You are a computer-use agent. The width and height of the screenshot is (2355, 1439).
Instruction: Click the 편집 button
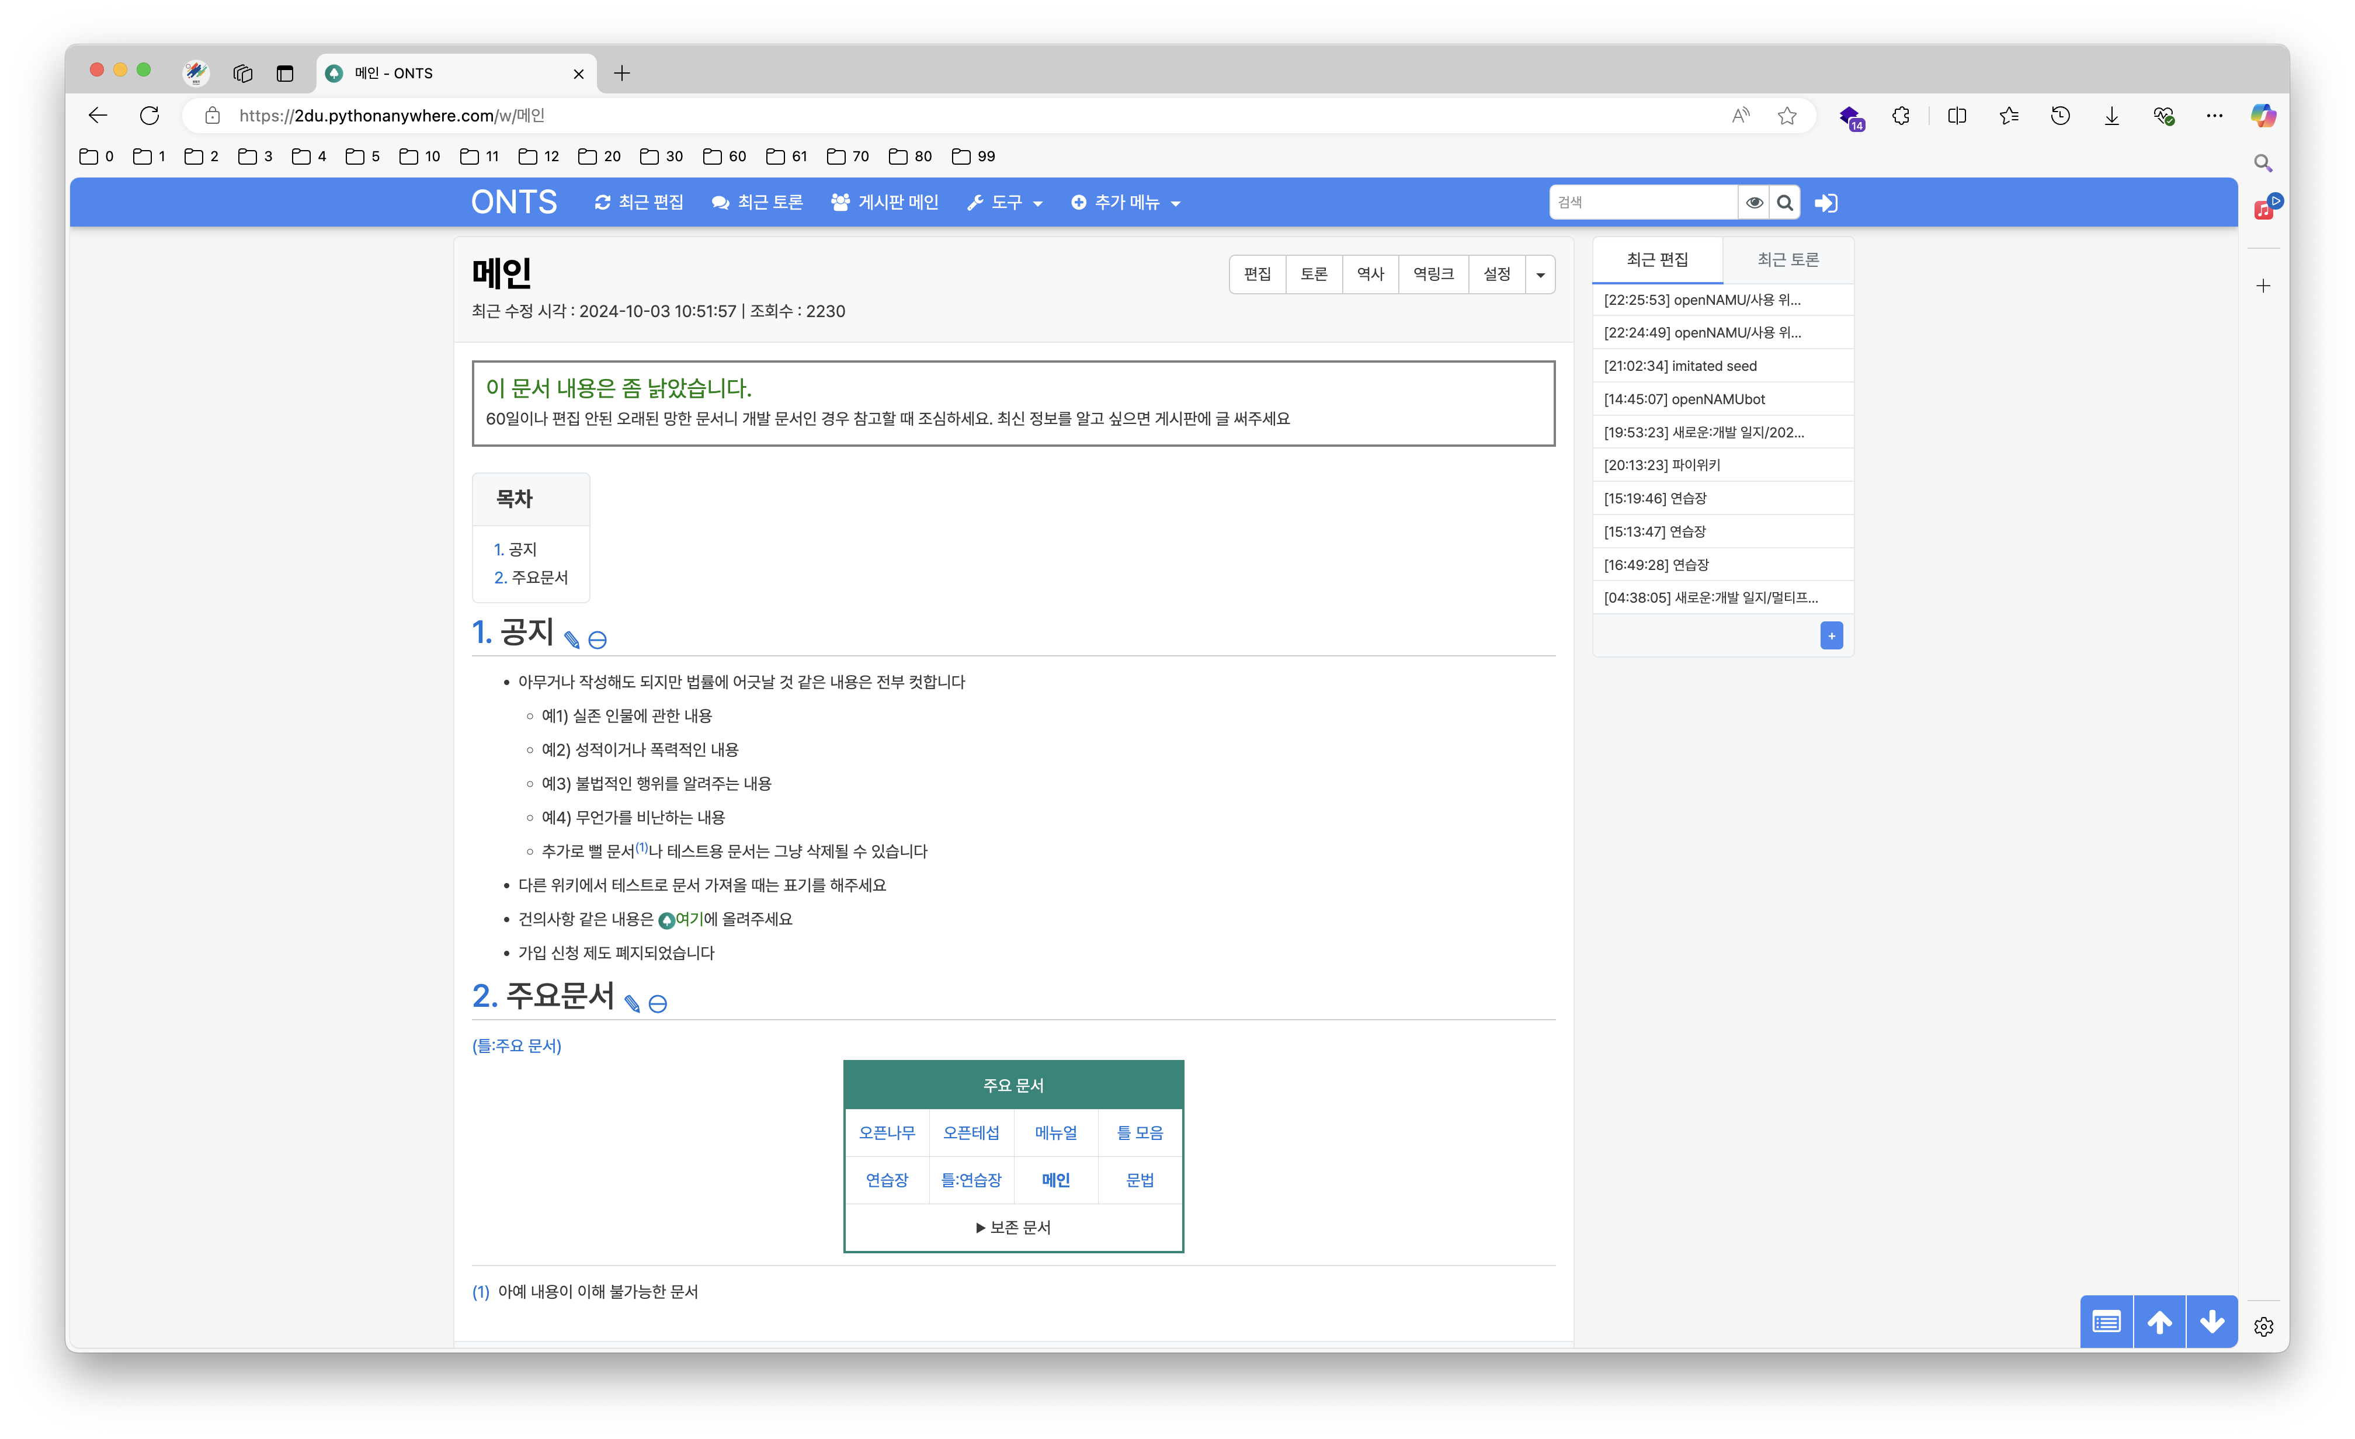[x=1257, y=274]
